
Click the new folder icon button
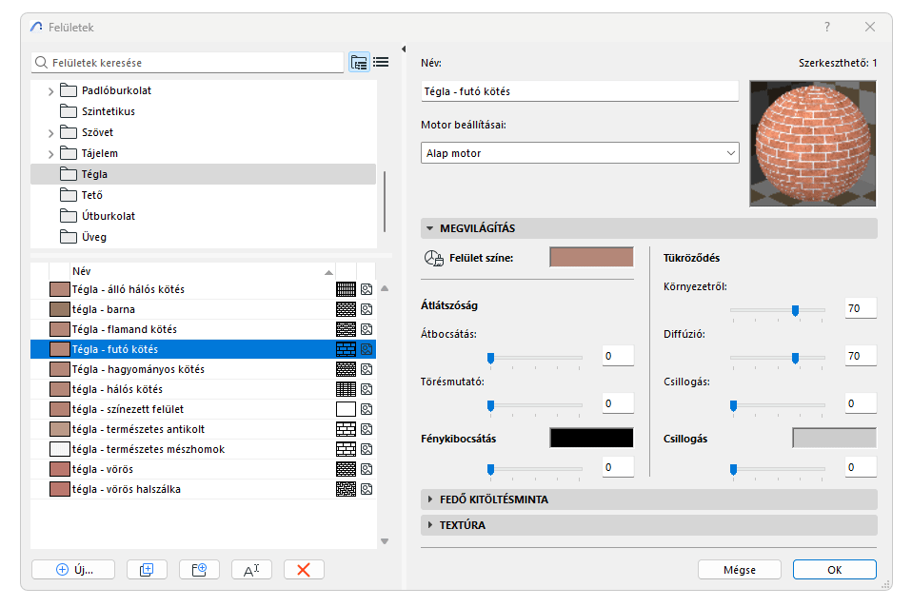[199, 569]
